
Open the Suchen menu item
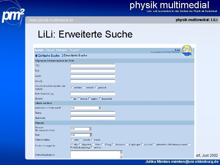tap(39, 50)
